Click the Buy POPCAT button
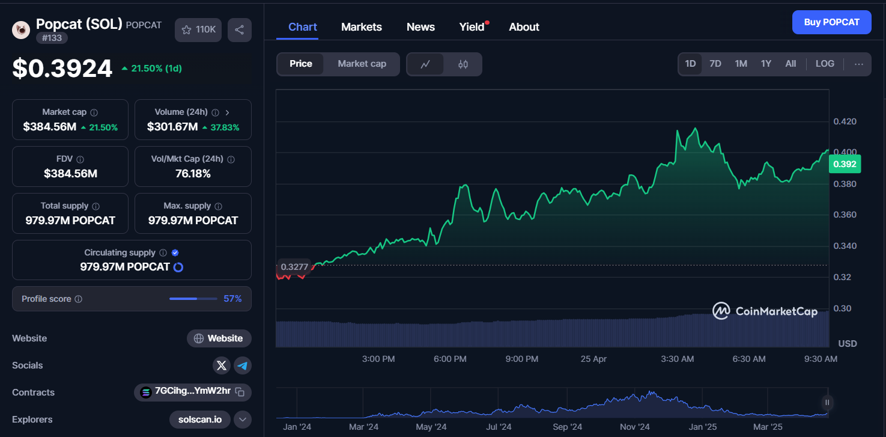 click(831, 22)
